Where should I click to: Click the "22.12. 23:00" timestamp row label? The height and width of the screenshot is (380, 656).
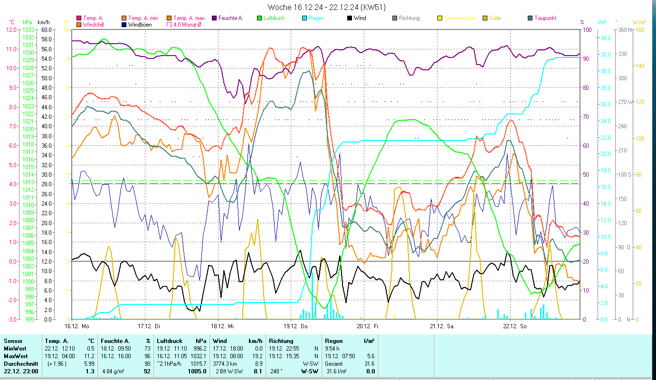tap(21, 371)
